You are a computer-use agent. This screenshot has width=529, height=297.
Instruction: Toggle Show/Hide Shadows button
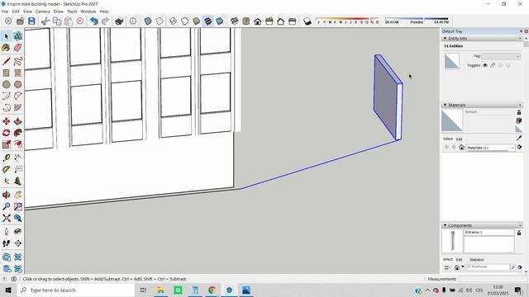coord(307,21)
